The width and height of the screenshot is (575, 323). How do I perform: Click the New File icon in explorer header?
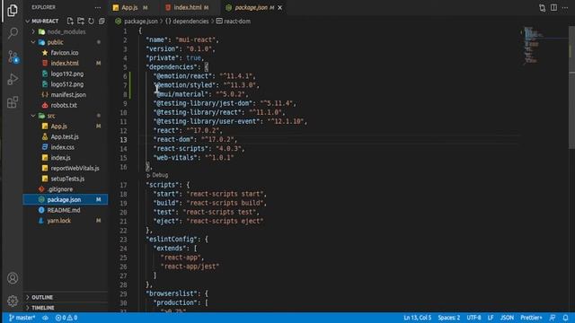pyautogui.click(x=70, y=22)
